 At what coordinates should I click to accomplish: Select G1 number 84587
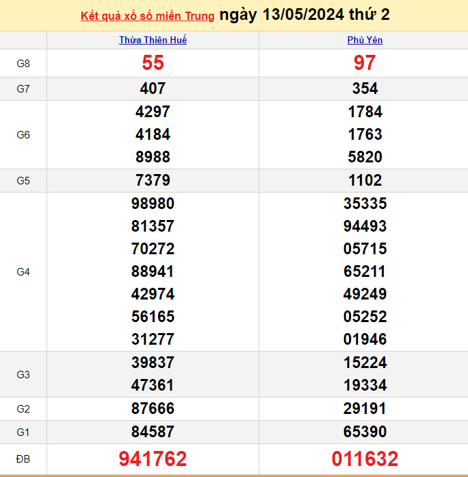153,432
